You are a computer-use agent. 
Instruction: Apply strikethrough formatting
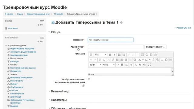tap(104, 60)
